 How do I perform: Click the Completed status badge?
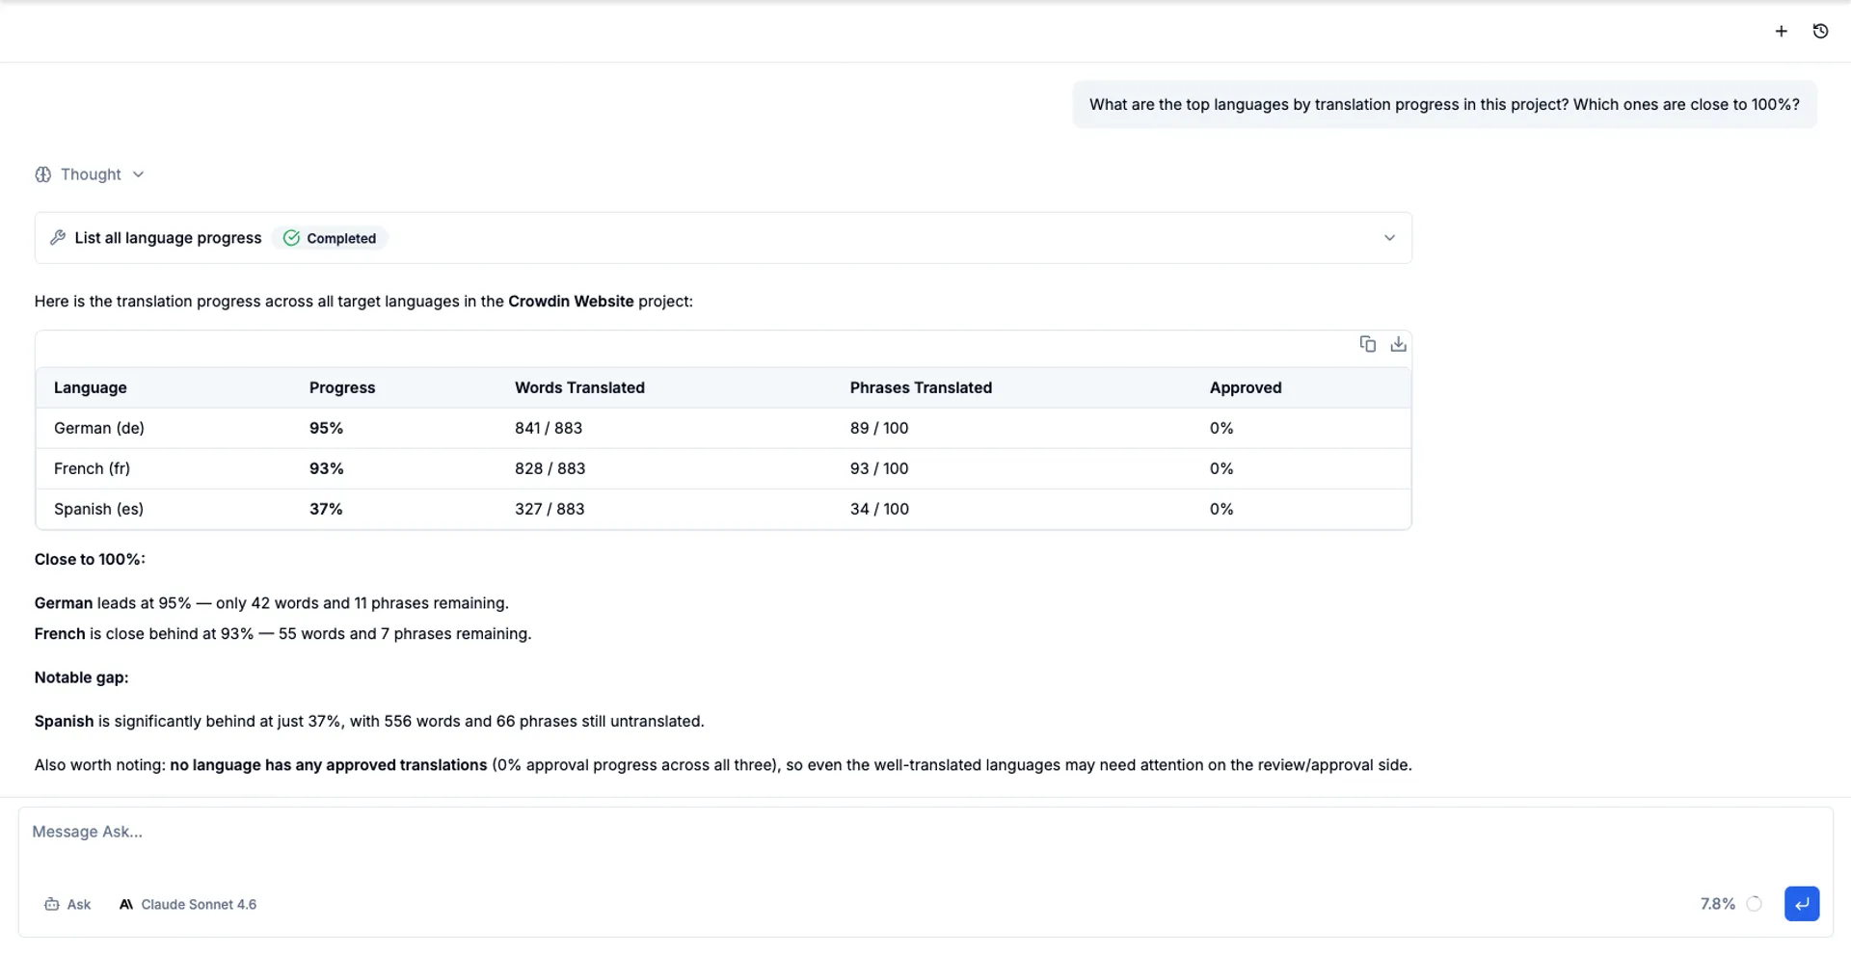click(x=331, y=237)
